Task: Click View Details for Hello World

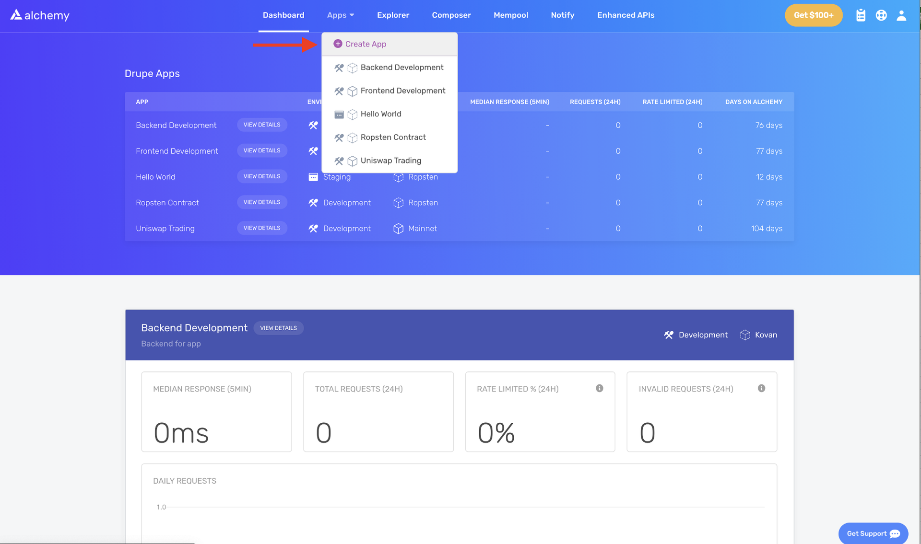Action: point(262,176)
